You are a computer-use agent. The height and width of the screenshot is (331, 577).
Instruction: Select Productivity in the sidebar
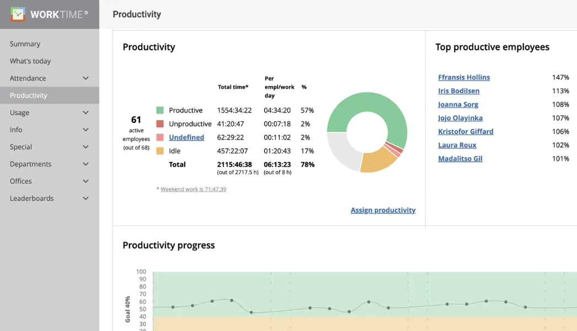click(29, 95)
